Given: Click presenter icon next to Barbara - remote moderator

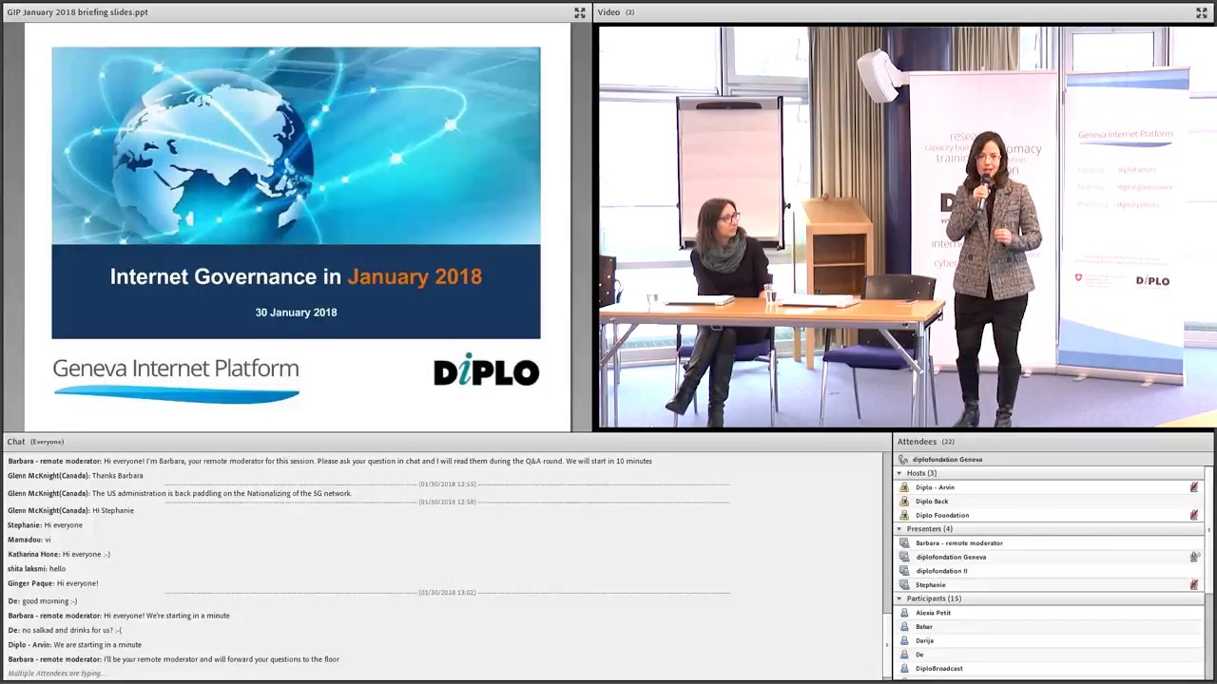Looking at the screenshot, I should (x=904, y=543).
